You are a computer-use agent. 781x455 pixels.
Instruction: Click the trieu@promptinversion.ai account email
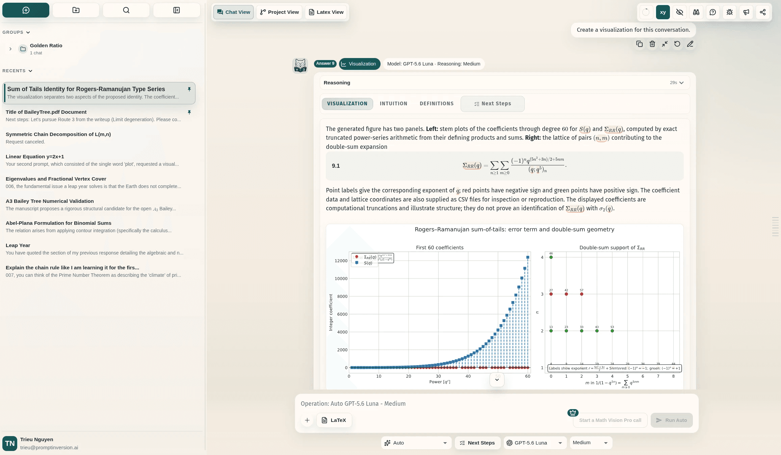[49, 448]
